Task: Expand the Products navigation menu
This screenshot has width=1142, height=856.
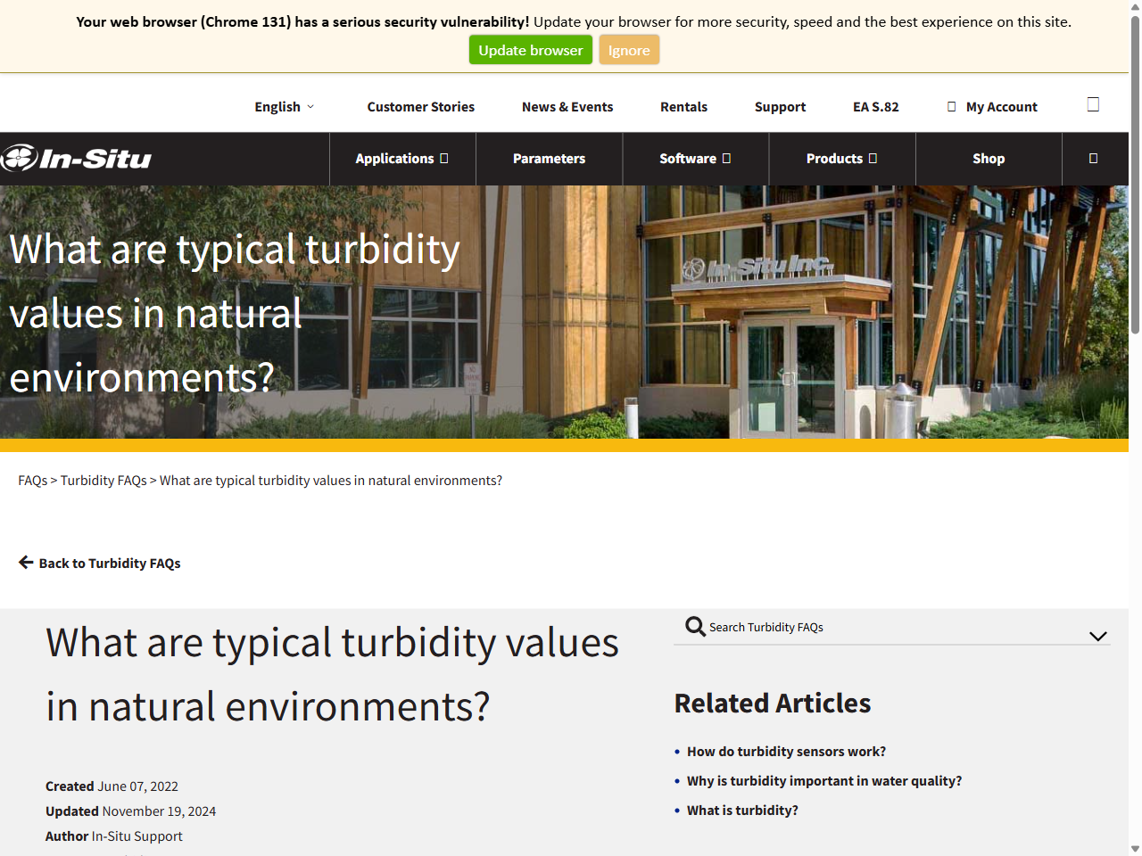Action: click(x=841, y=159)
